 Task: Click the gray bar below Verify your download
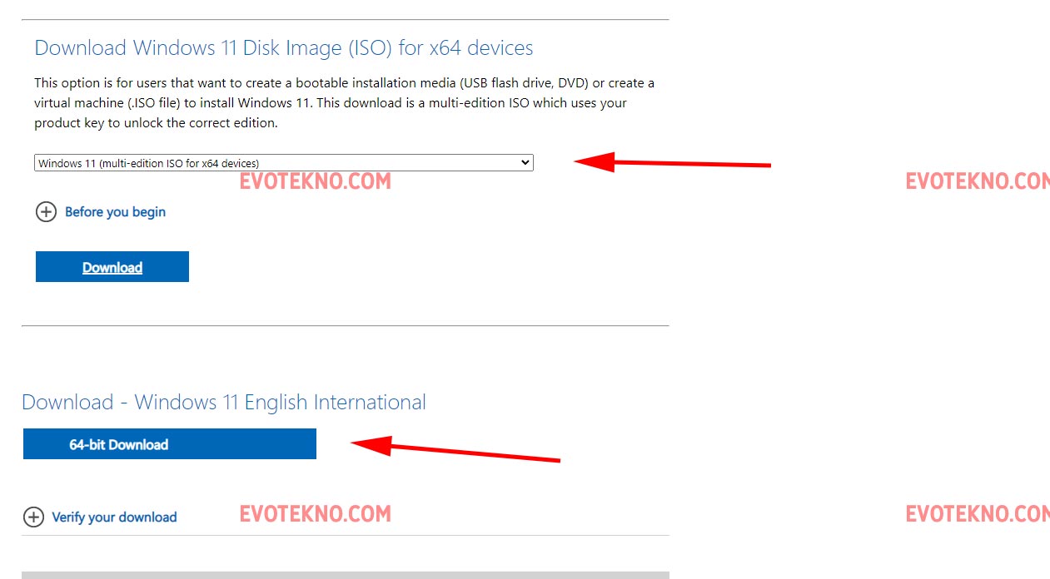[x=345, y=574]
